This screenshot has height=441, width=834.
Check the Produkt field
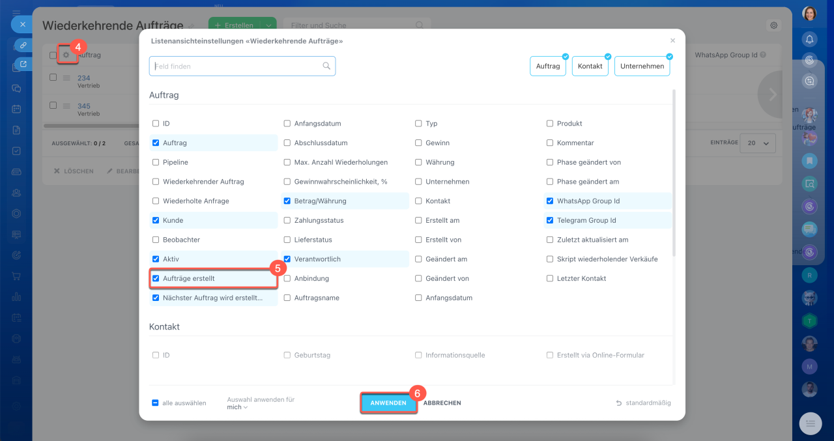click(550, 123)
